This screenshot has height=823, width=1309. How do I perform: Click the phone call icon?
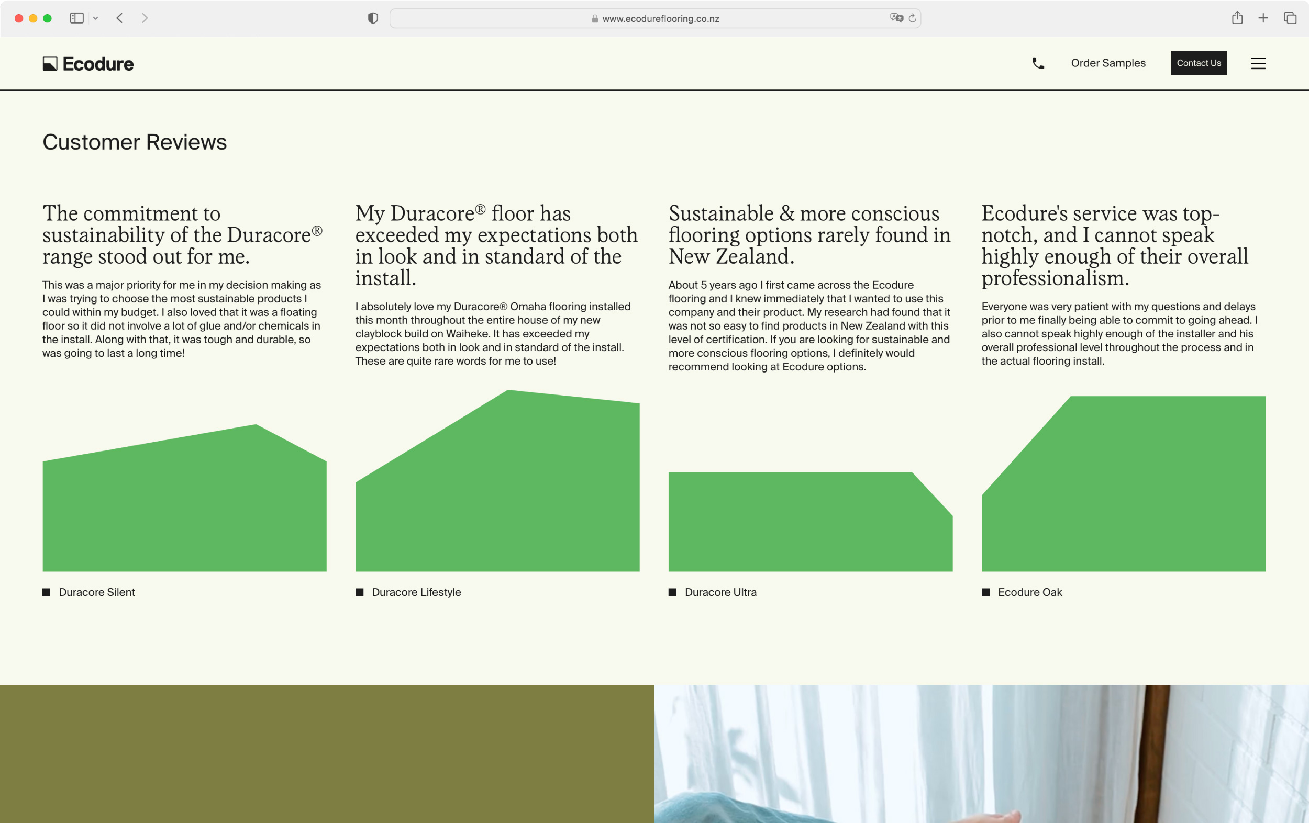pyautogui.click(x=1038, y=63)
